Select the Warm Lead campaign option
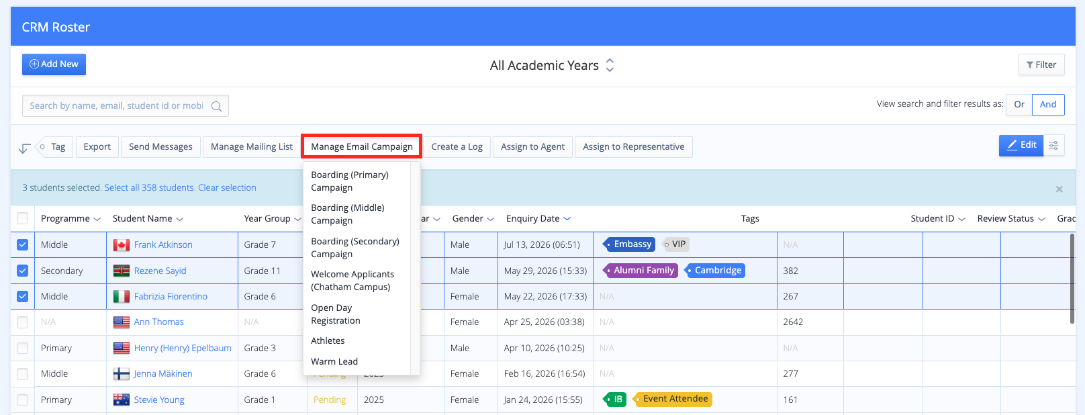This screenshot has width=1085, height=415. tap(334, 361)
